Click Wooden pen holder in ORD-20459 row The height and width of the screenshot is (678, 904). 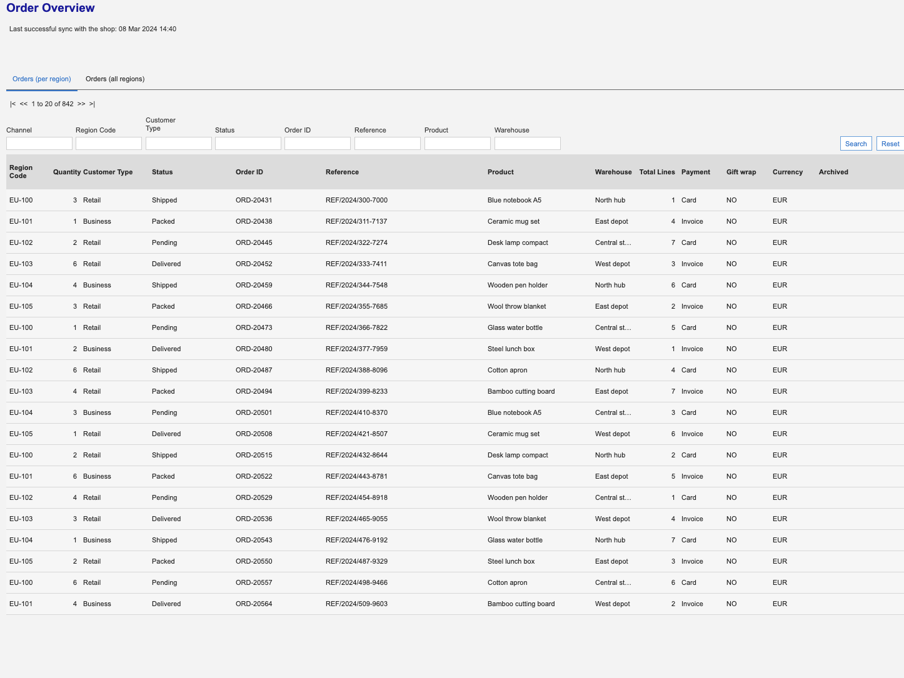pos(518,285)
